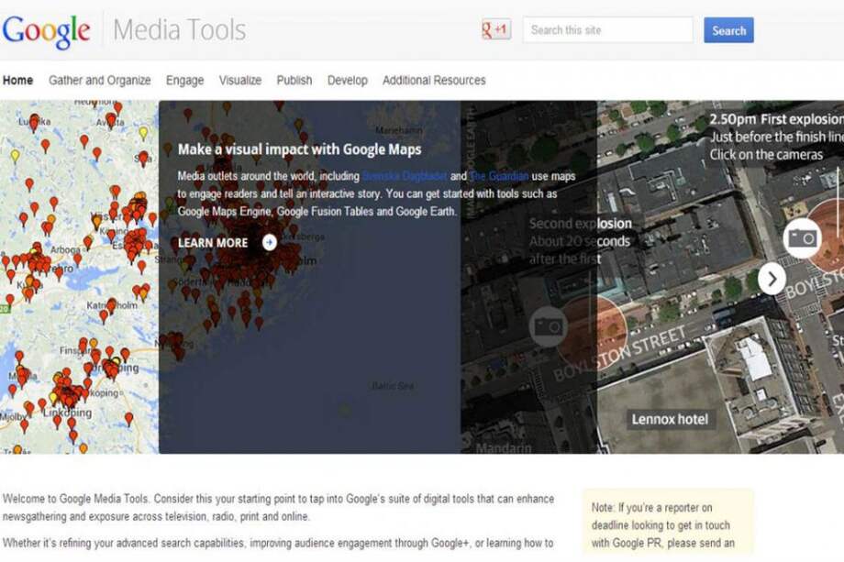Open Additional Resources in the navigation bar
This screenshot has height=562, width=844.
click(433, 80)
